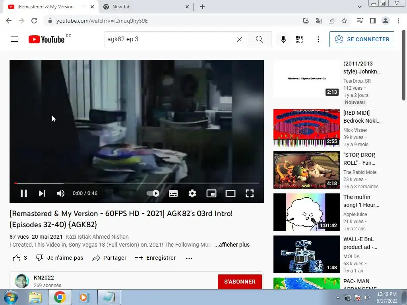Viewport: 407px width, 305px height.
Task: Close the New Tab tab
Action: [x=187, y=7]
